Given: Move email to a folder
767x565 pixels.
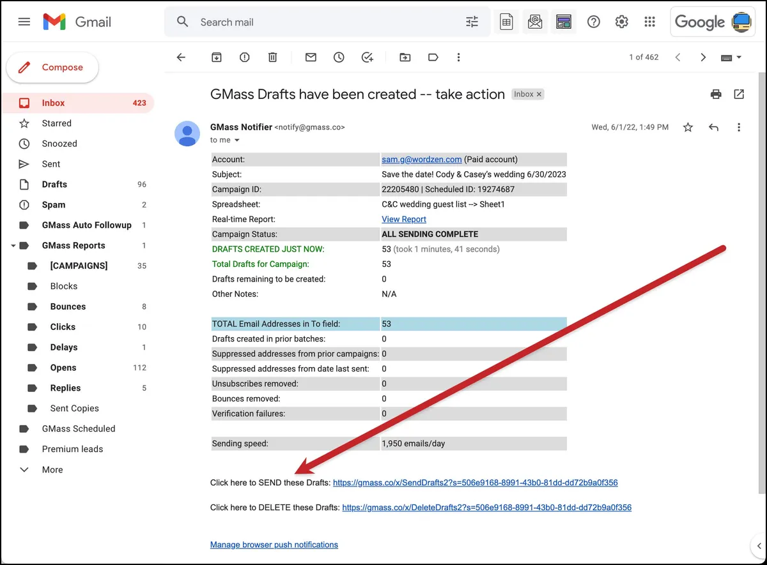Looking at the screenshot, I should coord(405,57).
